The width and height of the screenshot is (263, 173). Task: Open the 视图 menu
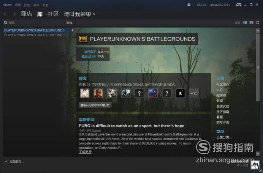(x=18, y=5)
